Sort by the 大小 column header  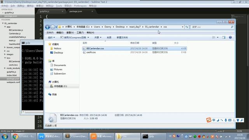pyautogui.click(x=176, y=43)
